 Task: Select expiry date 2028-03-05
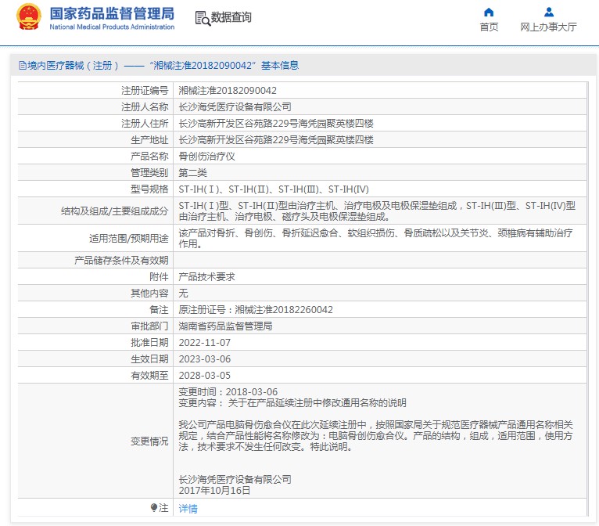pos(205,376)
